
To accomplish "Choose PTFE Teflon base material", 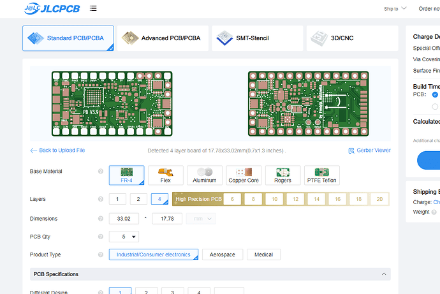I will (x=322, y=175).
